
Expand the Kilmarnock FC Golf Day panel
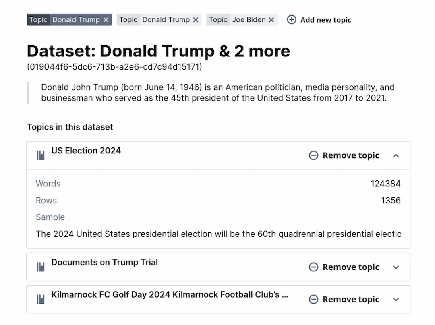click(396, 299)
